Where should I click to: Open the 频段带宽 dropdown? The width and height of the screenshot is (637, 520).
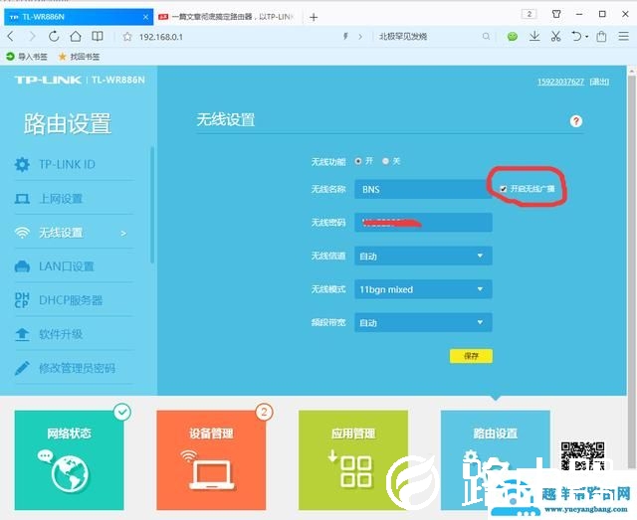[423, 322]
